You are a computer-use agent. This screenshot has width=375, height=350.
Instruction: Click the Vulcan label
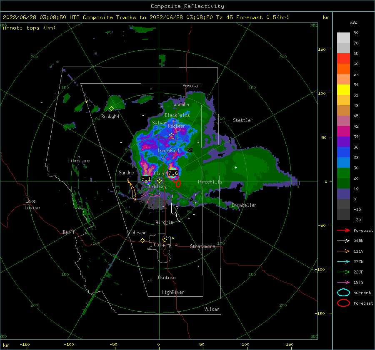[x=212, y=309]
